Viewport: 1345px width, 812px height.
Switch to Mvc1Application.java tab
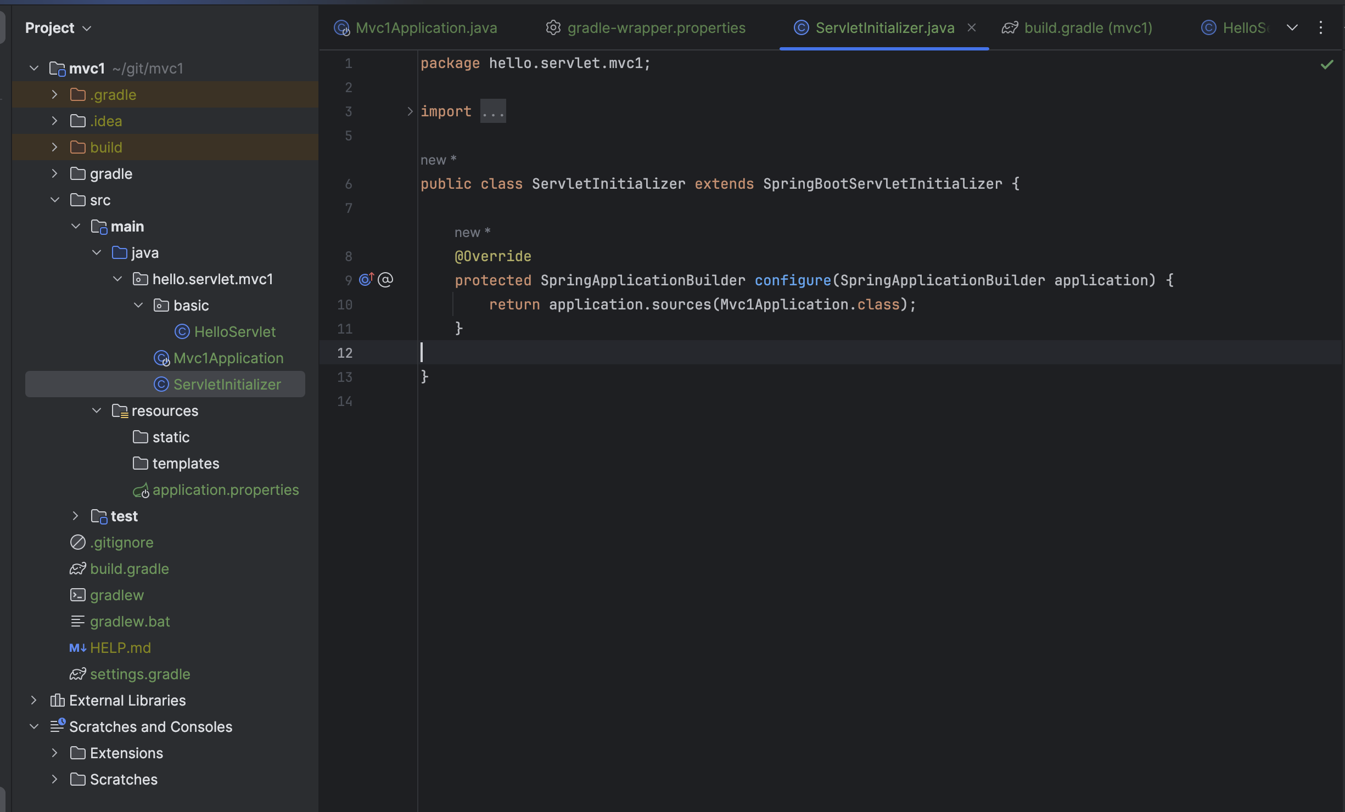point(416,28)
